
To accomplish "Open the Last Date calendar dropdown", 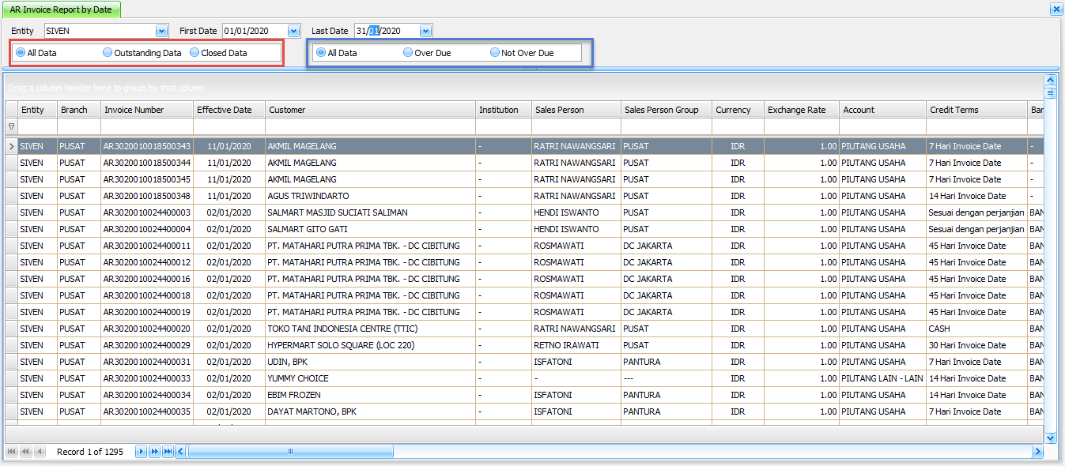I will [425, 31].
